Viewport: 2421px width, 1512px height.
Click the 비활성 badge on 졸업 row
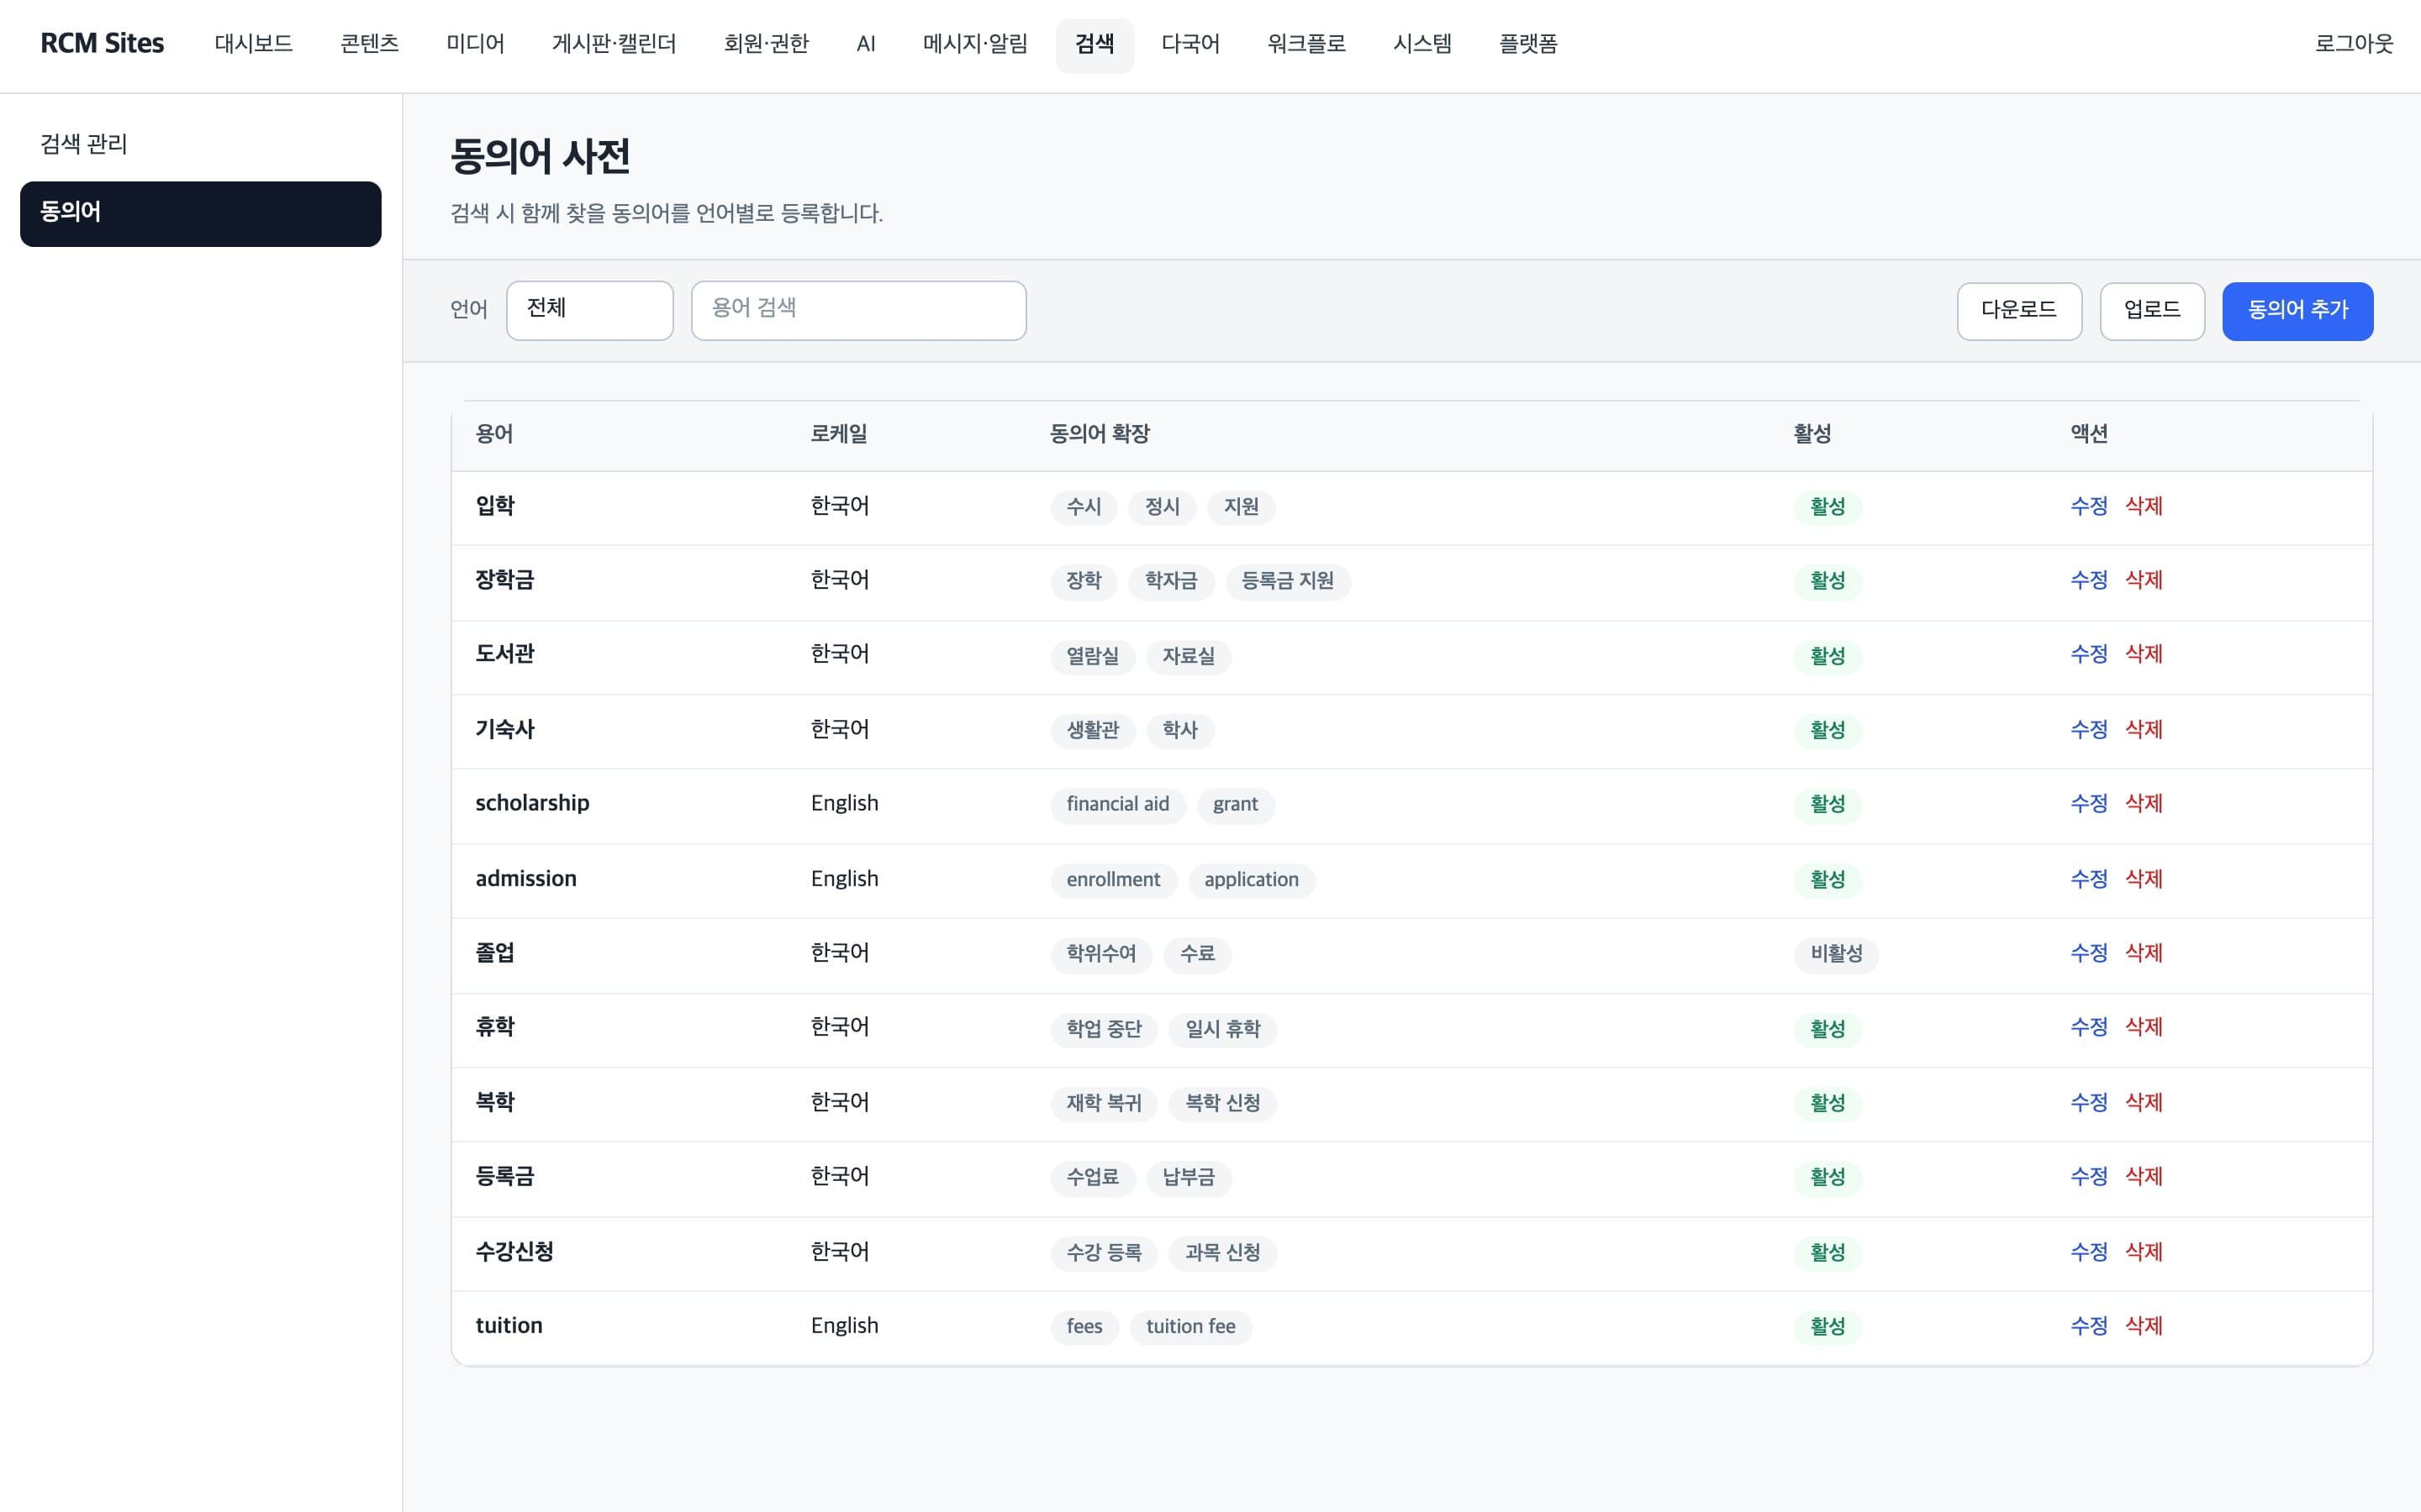(x=1836, y=954)
